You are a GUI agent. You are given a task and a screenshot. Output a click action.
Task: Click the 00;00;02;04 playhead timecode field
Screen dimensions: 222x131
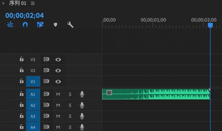(x=25, y=15)
